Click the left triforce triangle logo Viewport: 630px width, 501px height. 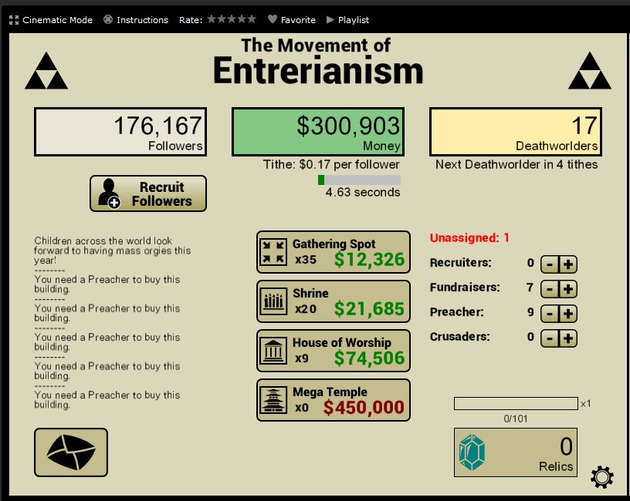tap(46, 72)
